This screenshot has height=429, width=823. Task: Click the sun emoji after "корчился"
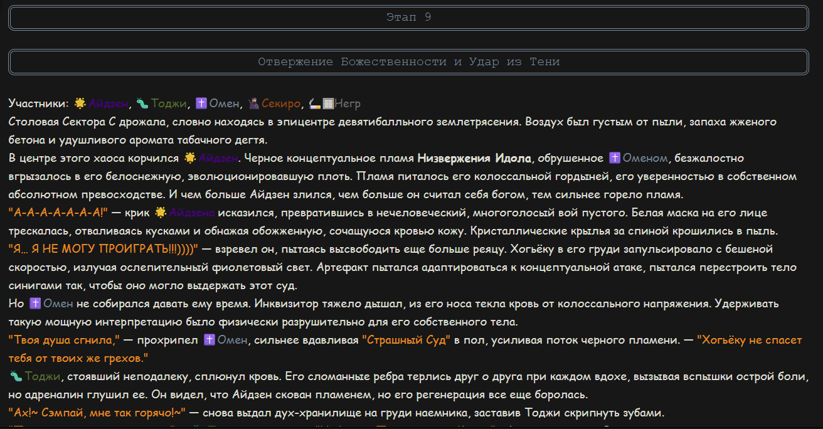tap(191, 158)
